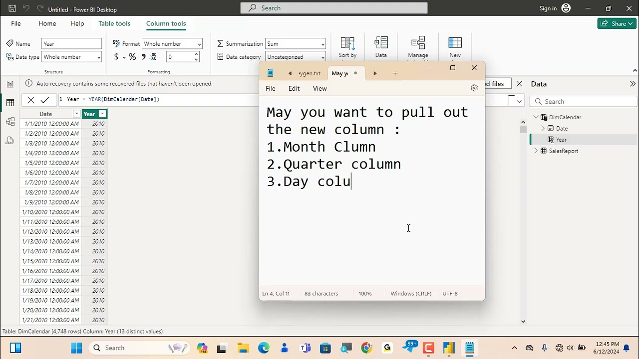Click the Windows Start button
639x359 pixels.
76,348
